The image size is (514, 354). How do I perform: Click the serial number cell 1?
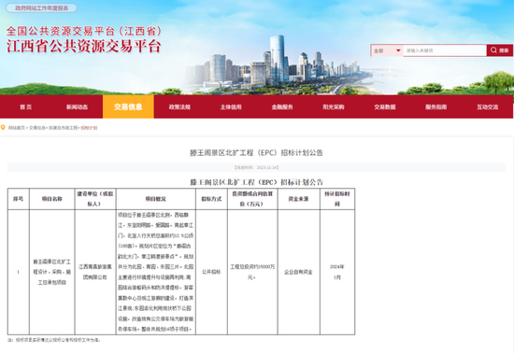19,272
